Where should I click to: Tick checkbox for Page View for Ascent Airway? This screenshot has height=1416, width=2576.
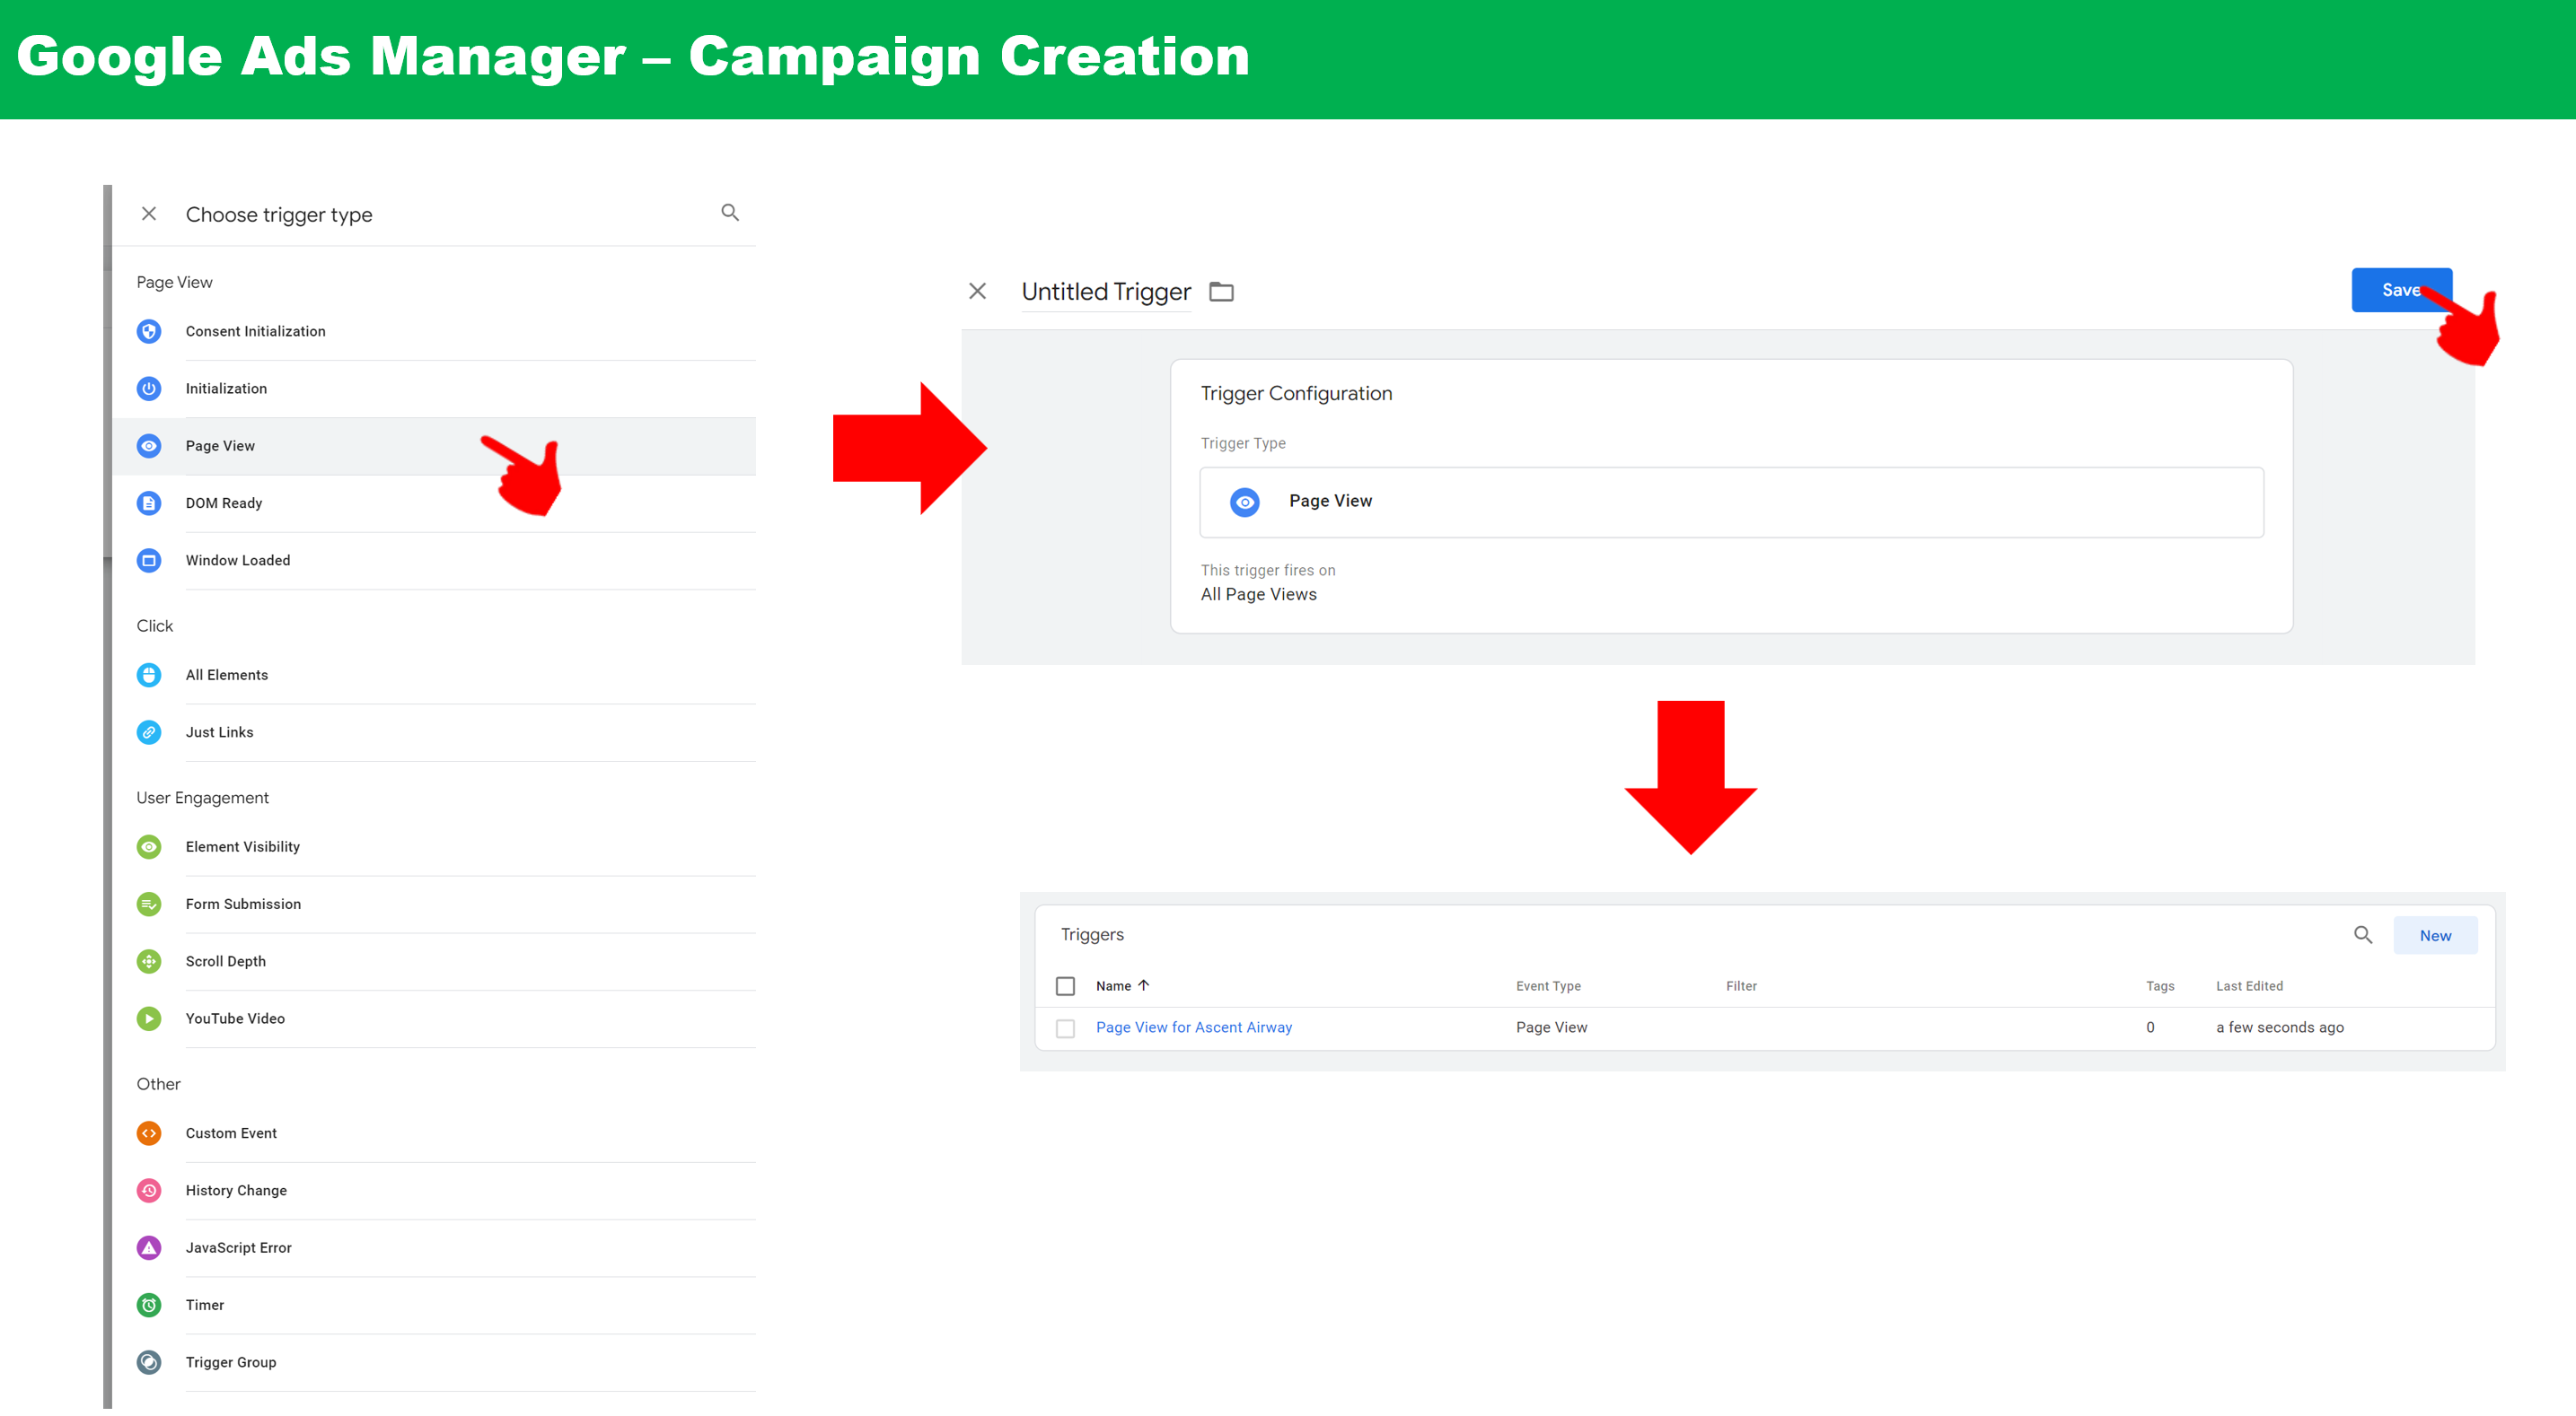point(1065,1028)
